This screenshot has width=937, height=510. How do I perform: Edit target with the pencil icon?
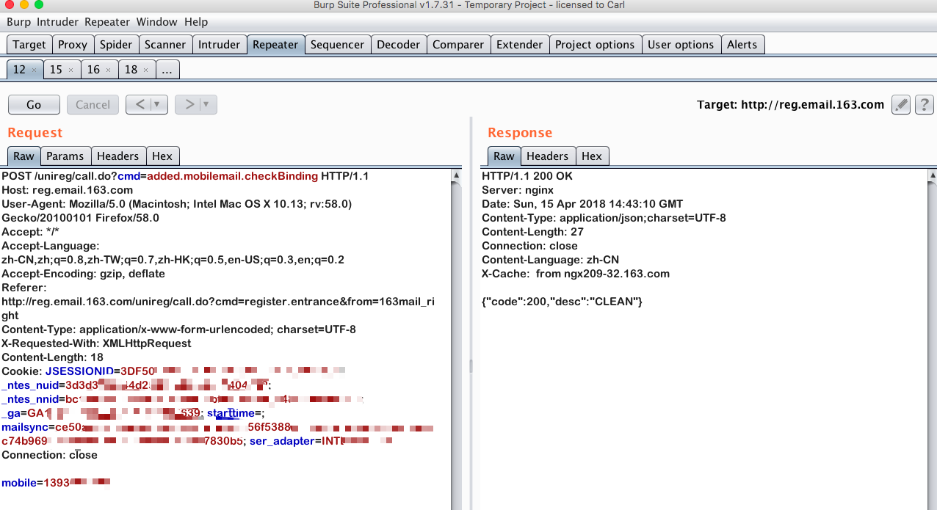coord(901,105)
